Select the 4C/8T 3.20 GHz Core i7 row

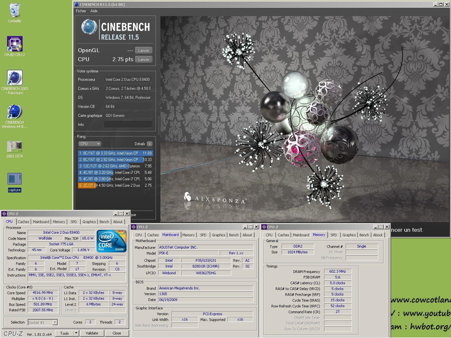(115, 173)
